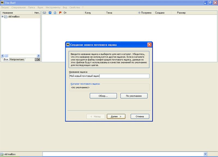This screenshot has height=157, width=218.
Task: Click the Отмена button
Action: [140, 117]
